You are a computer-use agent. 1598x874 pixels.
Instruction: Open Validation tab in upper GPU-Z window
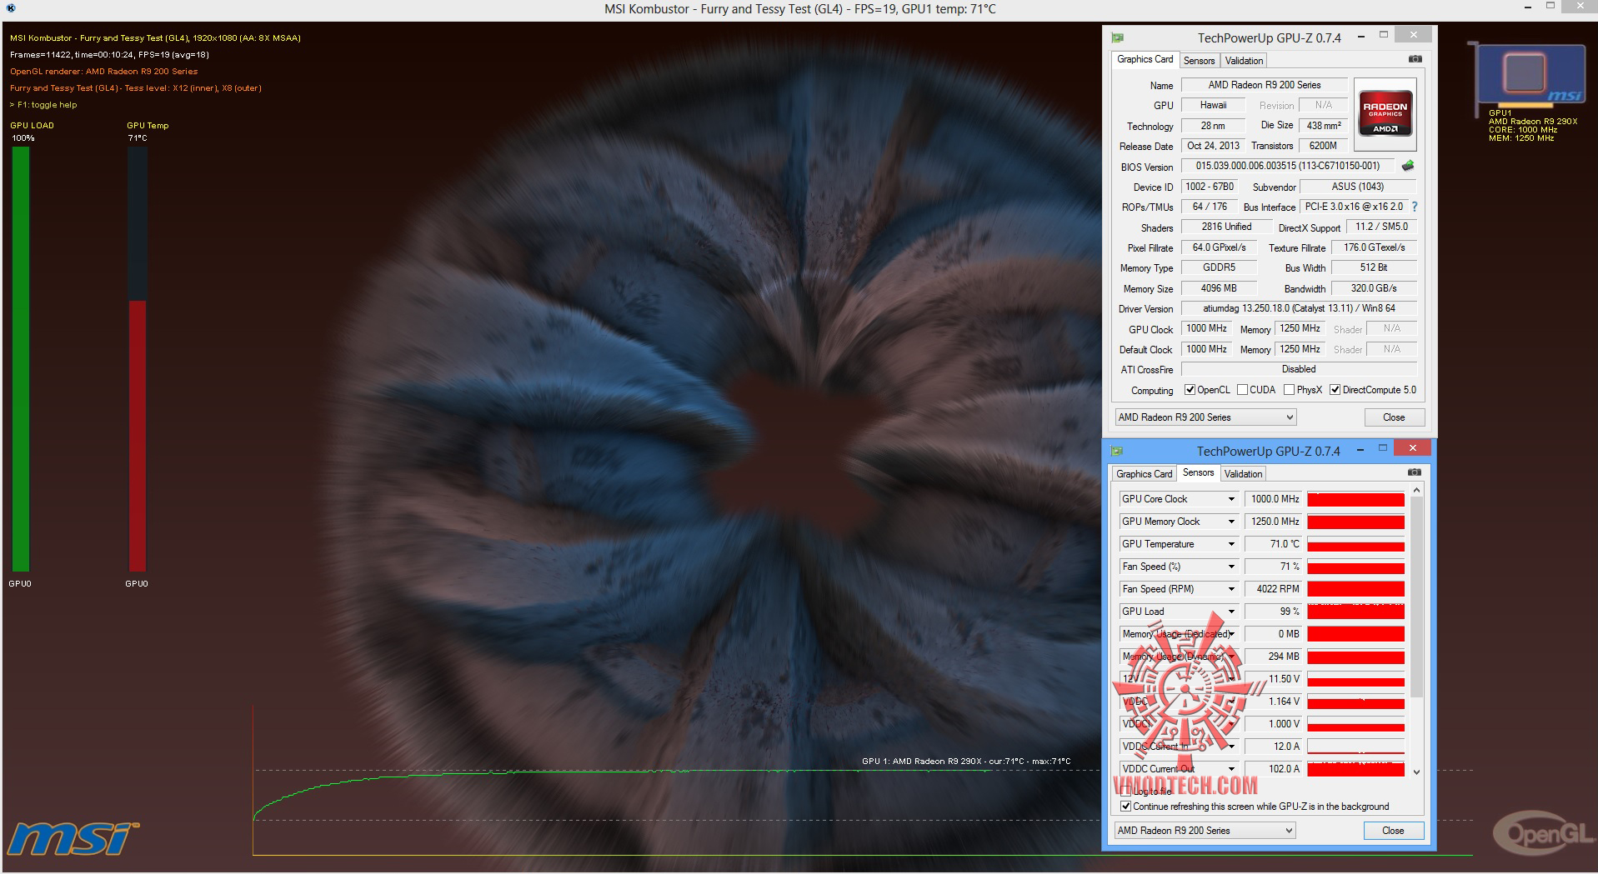pyautogui.click(x=1244, y=61)
